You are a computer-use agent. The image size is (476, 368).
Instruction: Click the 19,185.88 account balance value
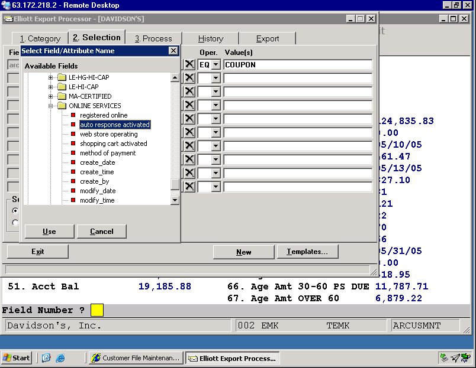click(x=165, y=286)
